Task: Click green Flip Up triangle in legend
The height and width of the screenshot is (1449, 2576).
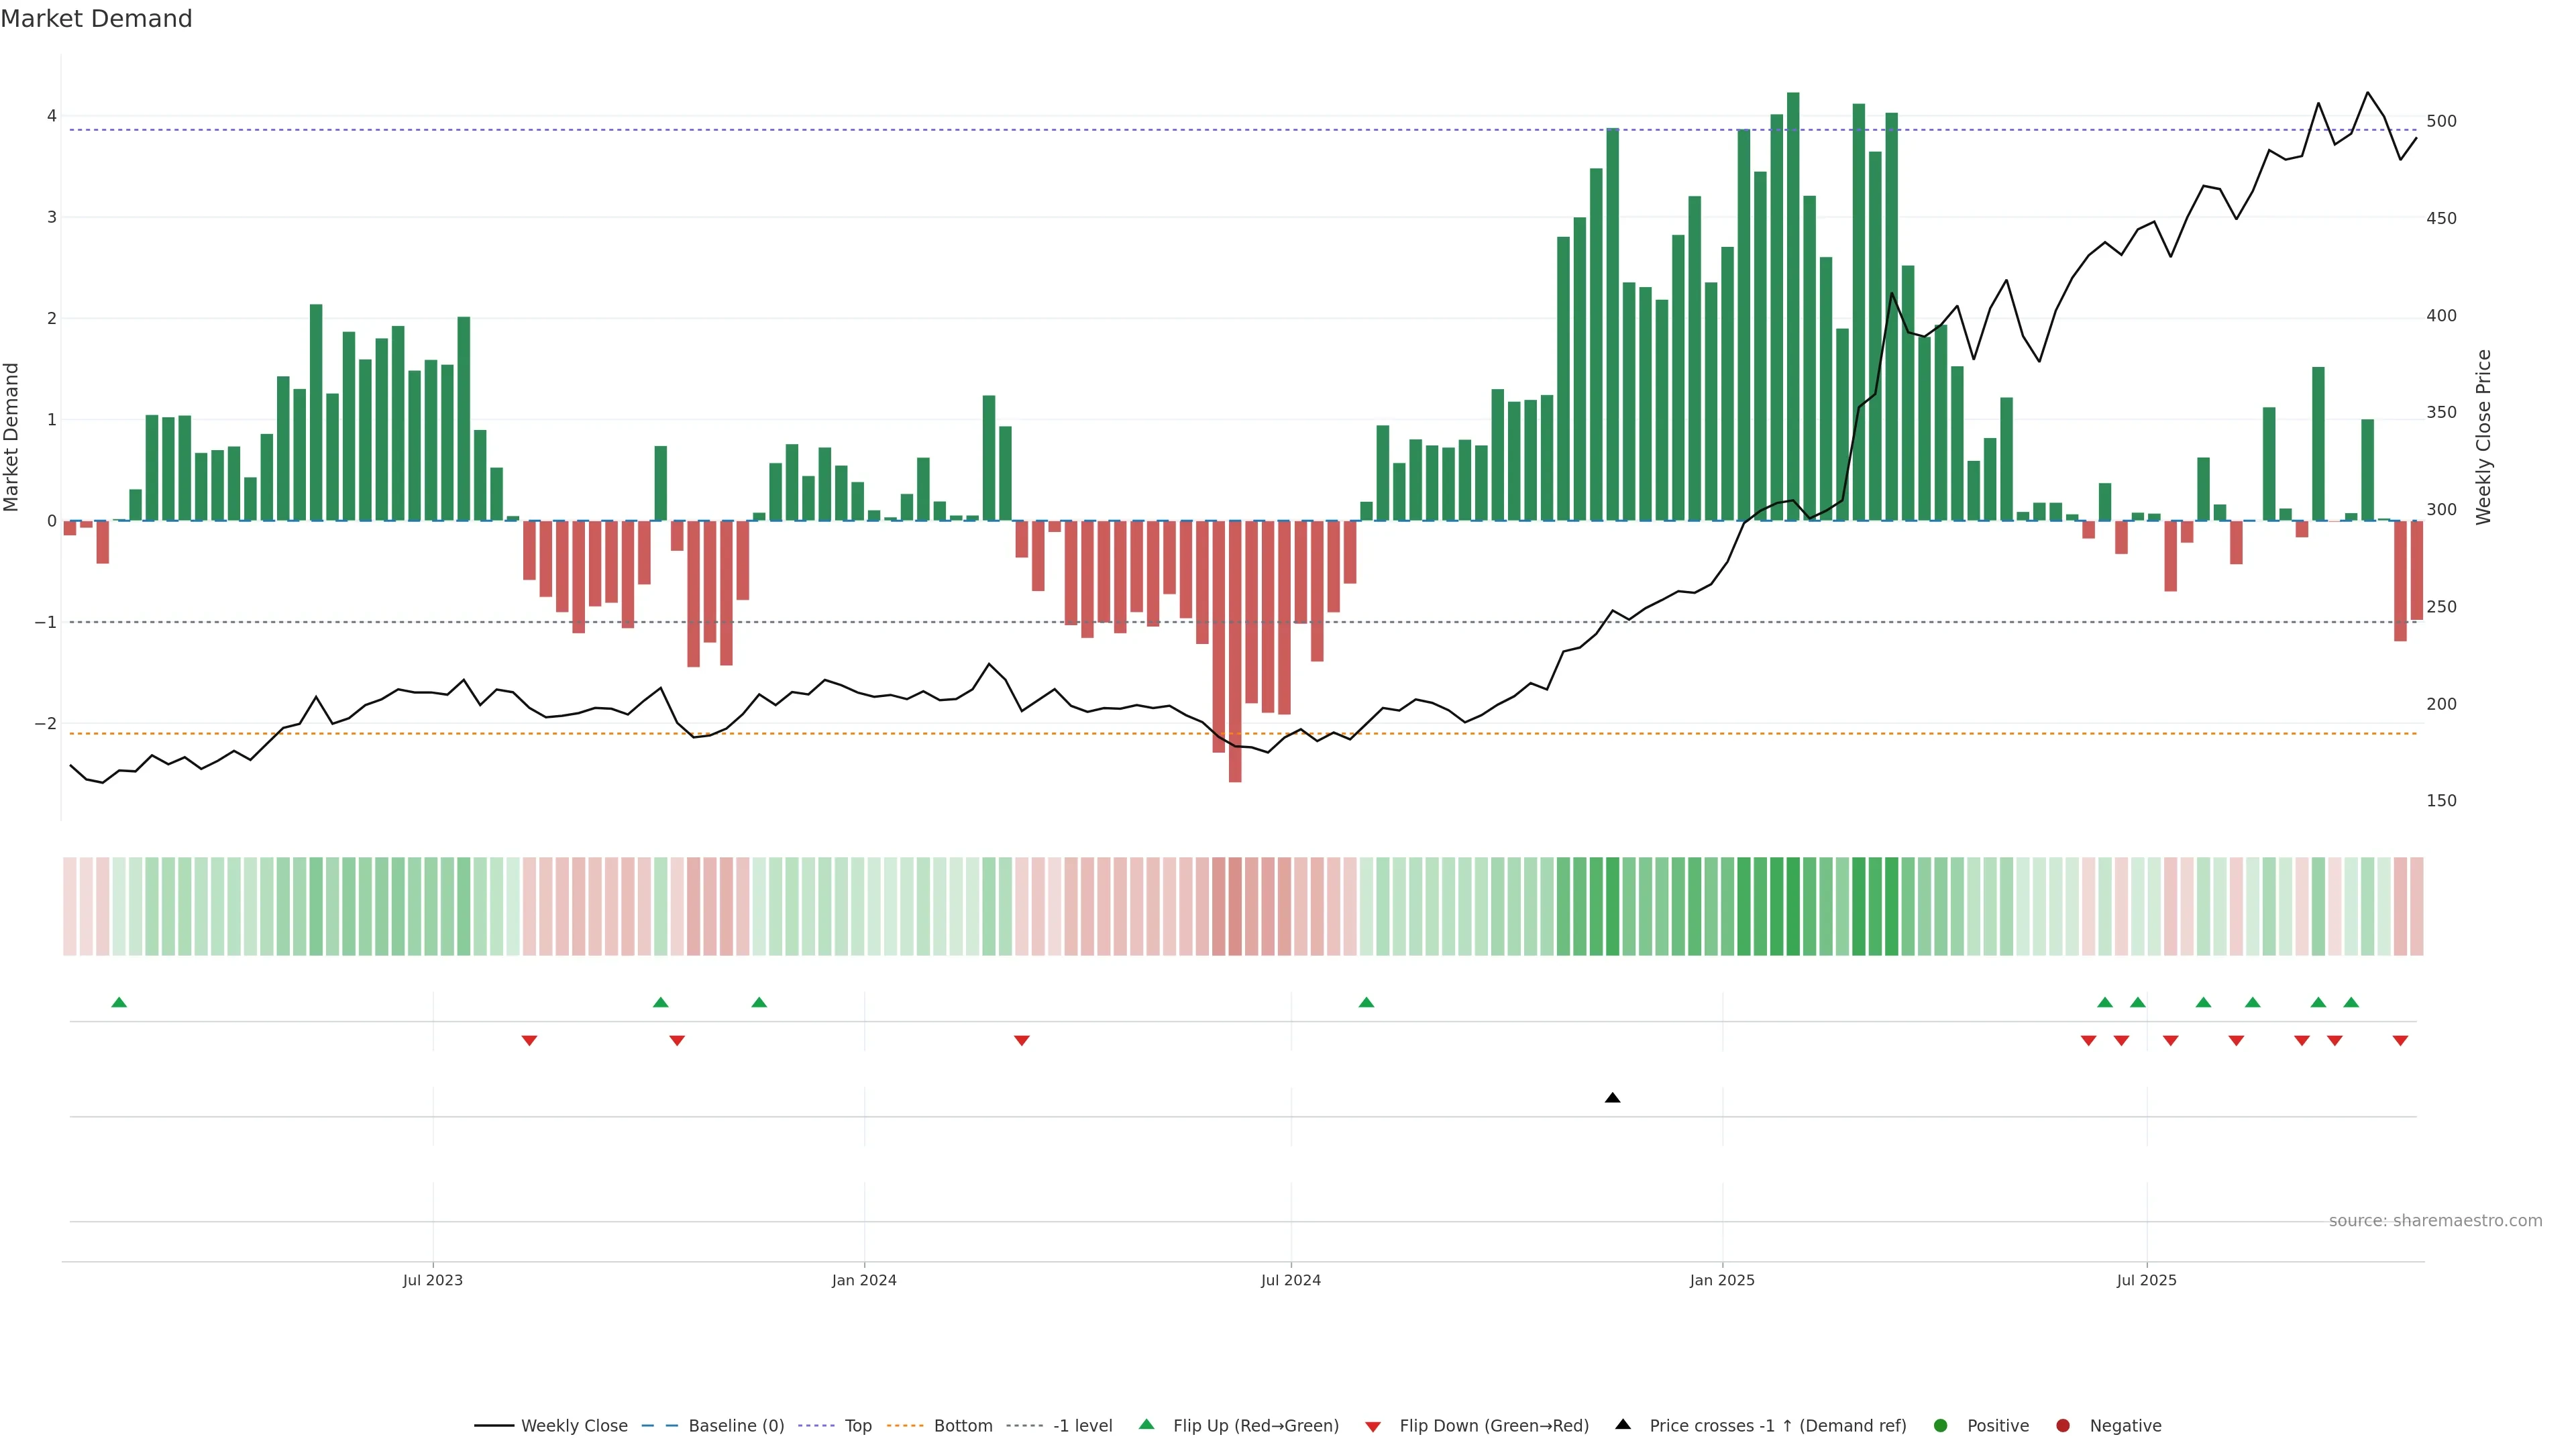Action: pos(1146,1424)
